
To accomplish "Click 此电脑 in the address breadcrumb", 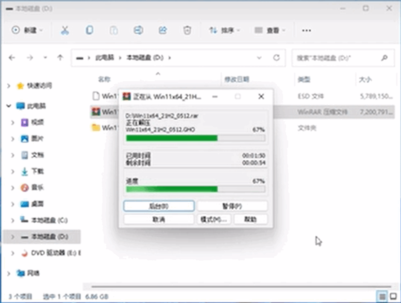I will click(x=105, y=58).
